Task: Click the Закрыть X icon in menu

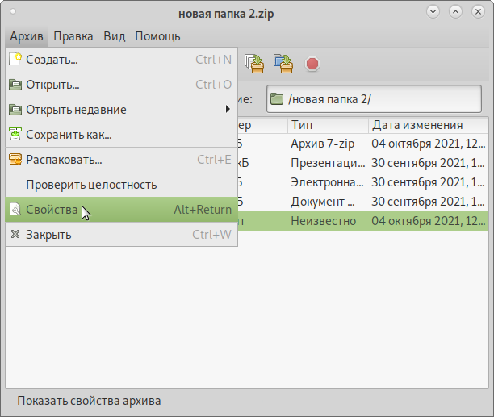Action: pos(15,235)
